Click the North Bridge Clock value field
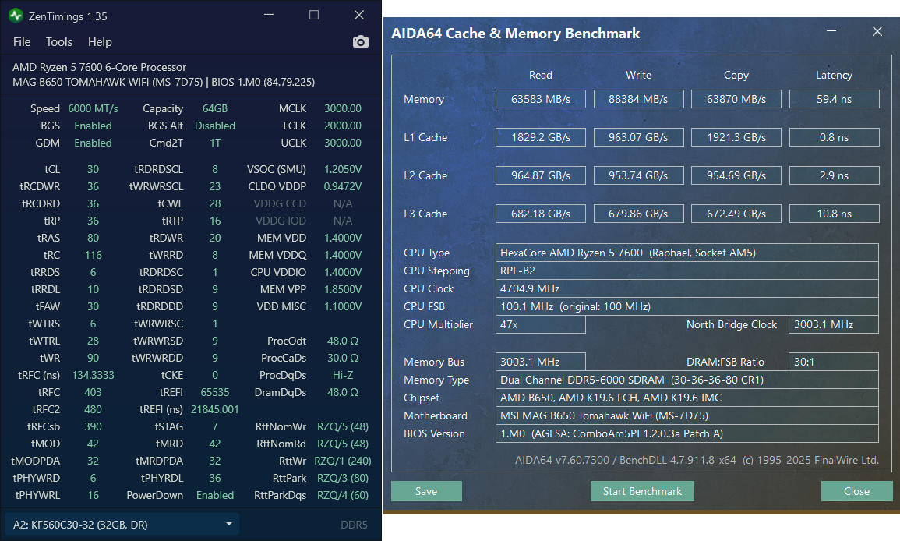The height and width of the screenshot is (541, 900). 834,324
